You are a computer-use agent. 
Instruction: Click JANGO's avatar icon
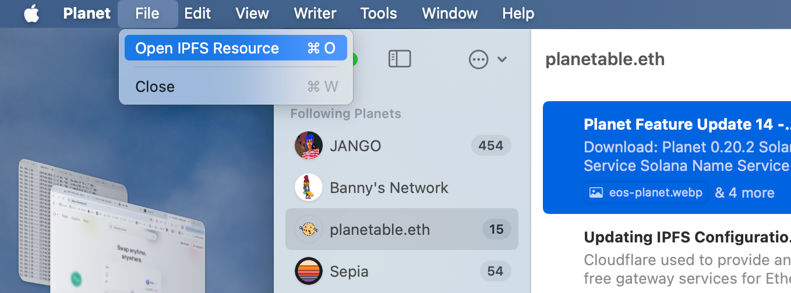coord(309,145)
